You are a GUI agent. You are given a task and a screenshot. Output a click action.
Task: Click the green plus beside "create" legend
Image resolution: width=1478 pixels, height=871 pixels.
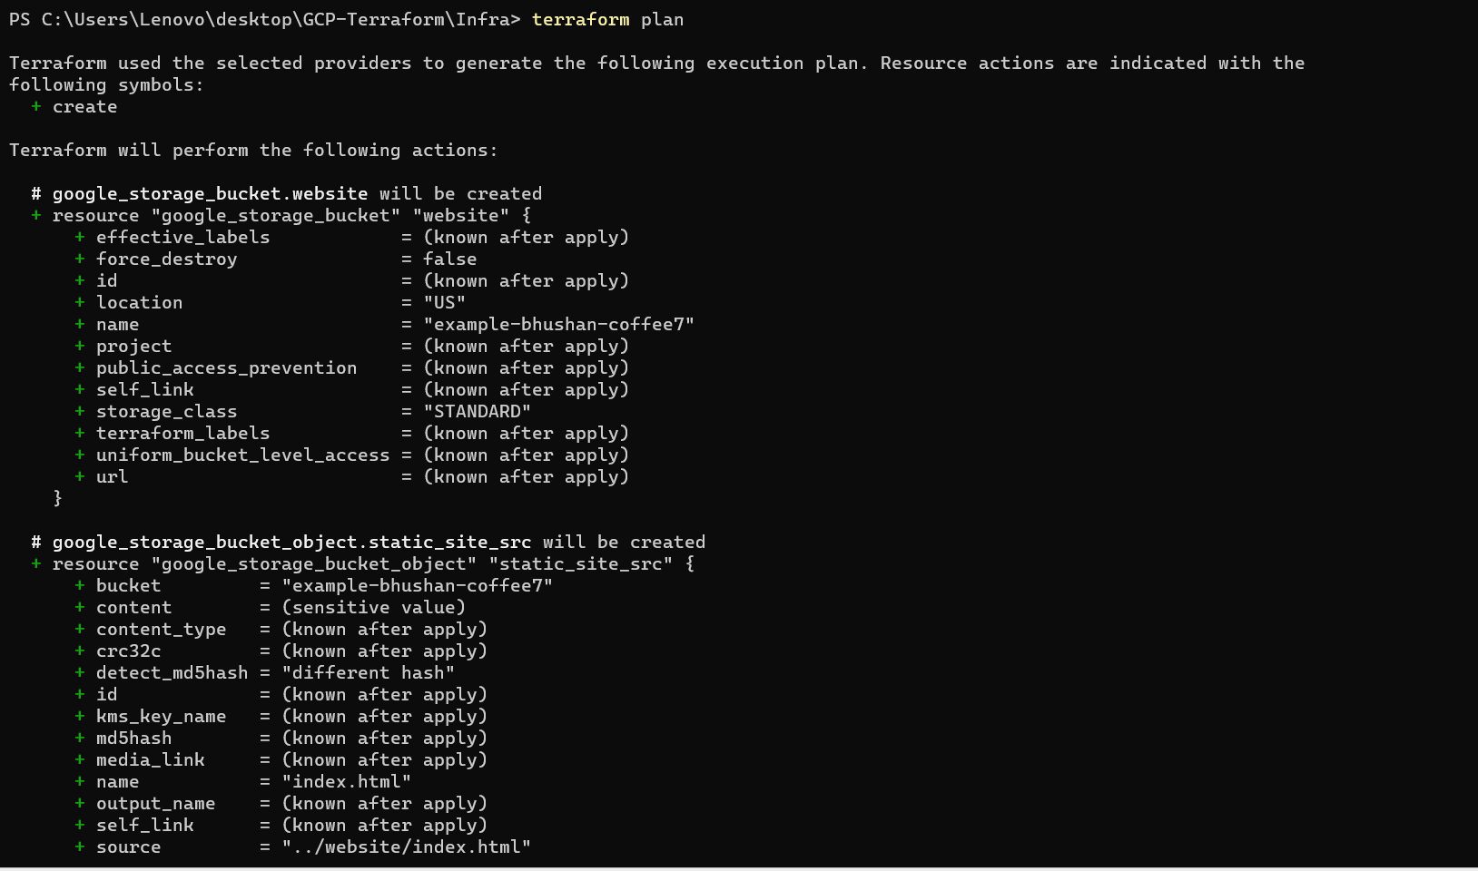pyautogui.click(x=36, y=107)
